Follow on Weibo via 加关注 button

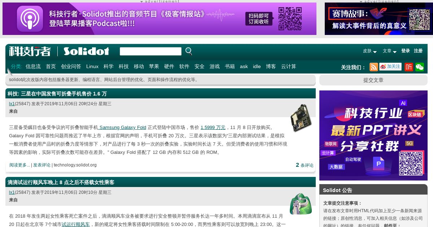click(390, 67)
